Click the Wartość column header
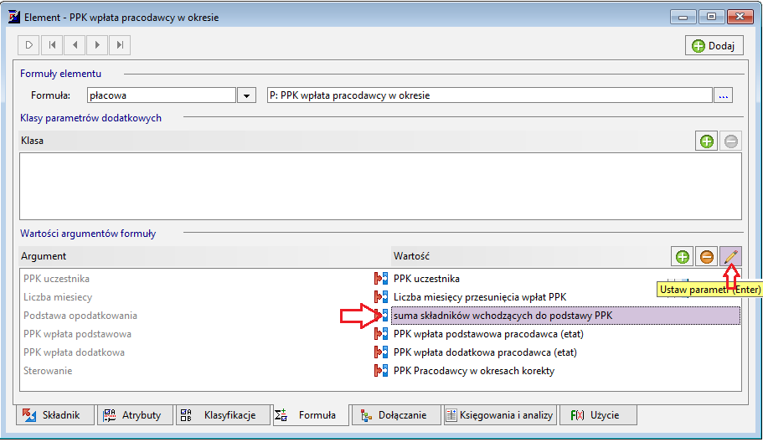This screenshot has height=442, width=763. [412, 256]
